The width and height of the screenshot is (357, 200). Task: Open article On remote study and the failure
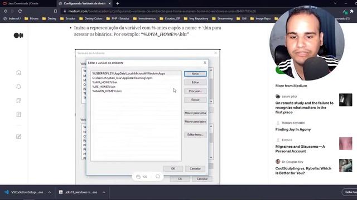[304, 107]
